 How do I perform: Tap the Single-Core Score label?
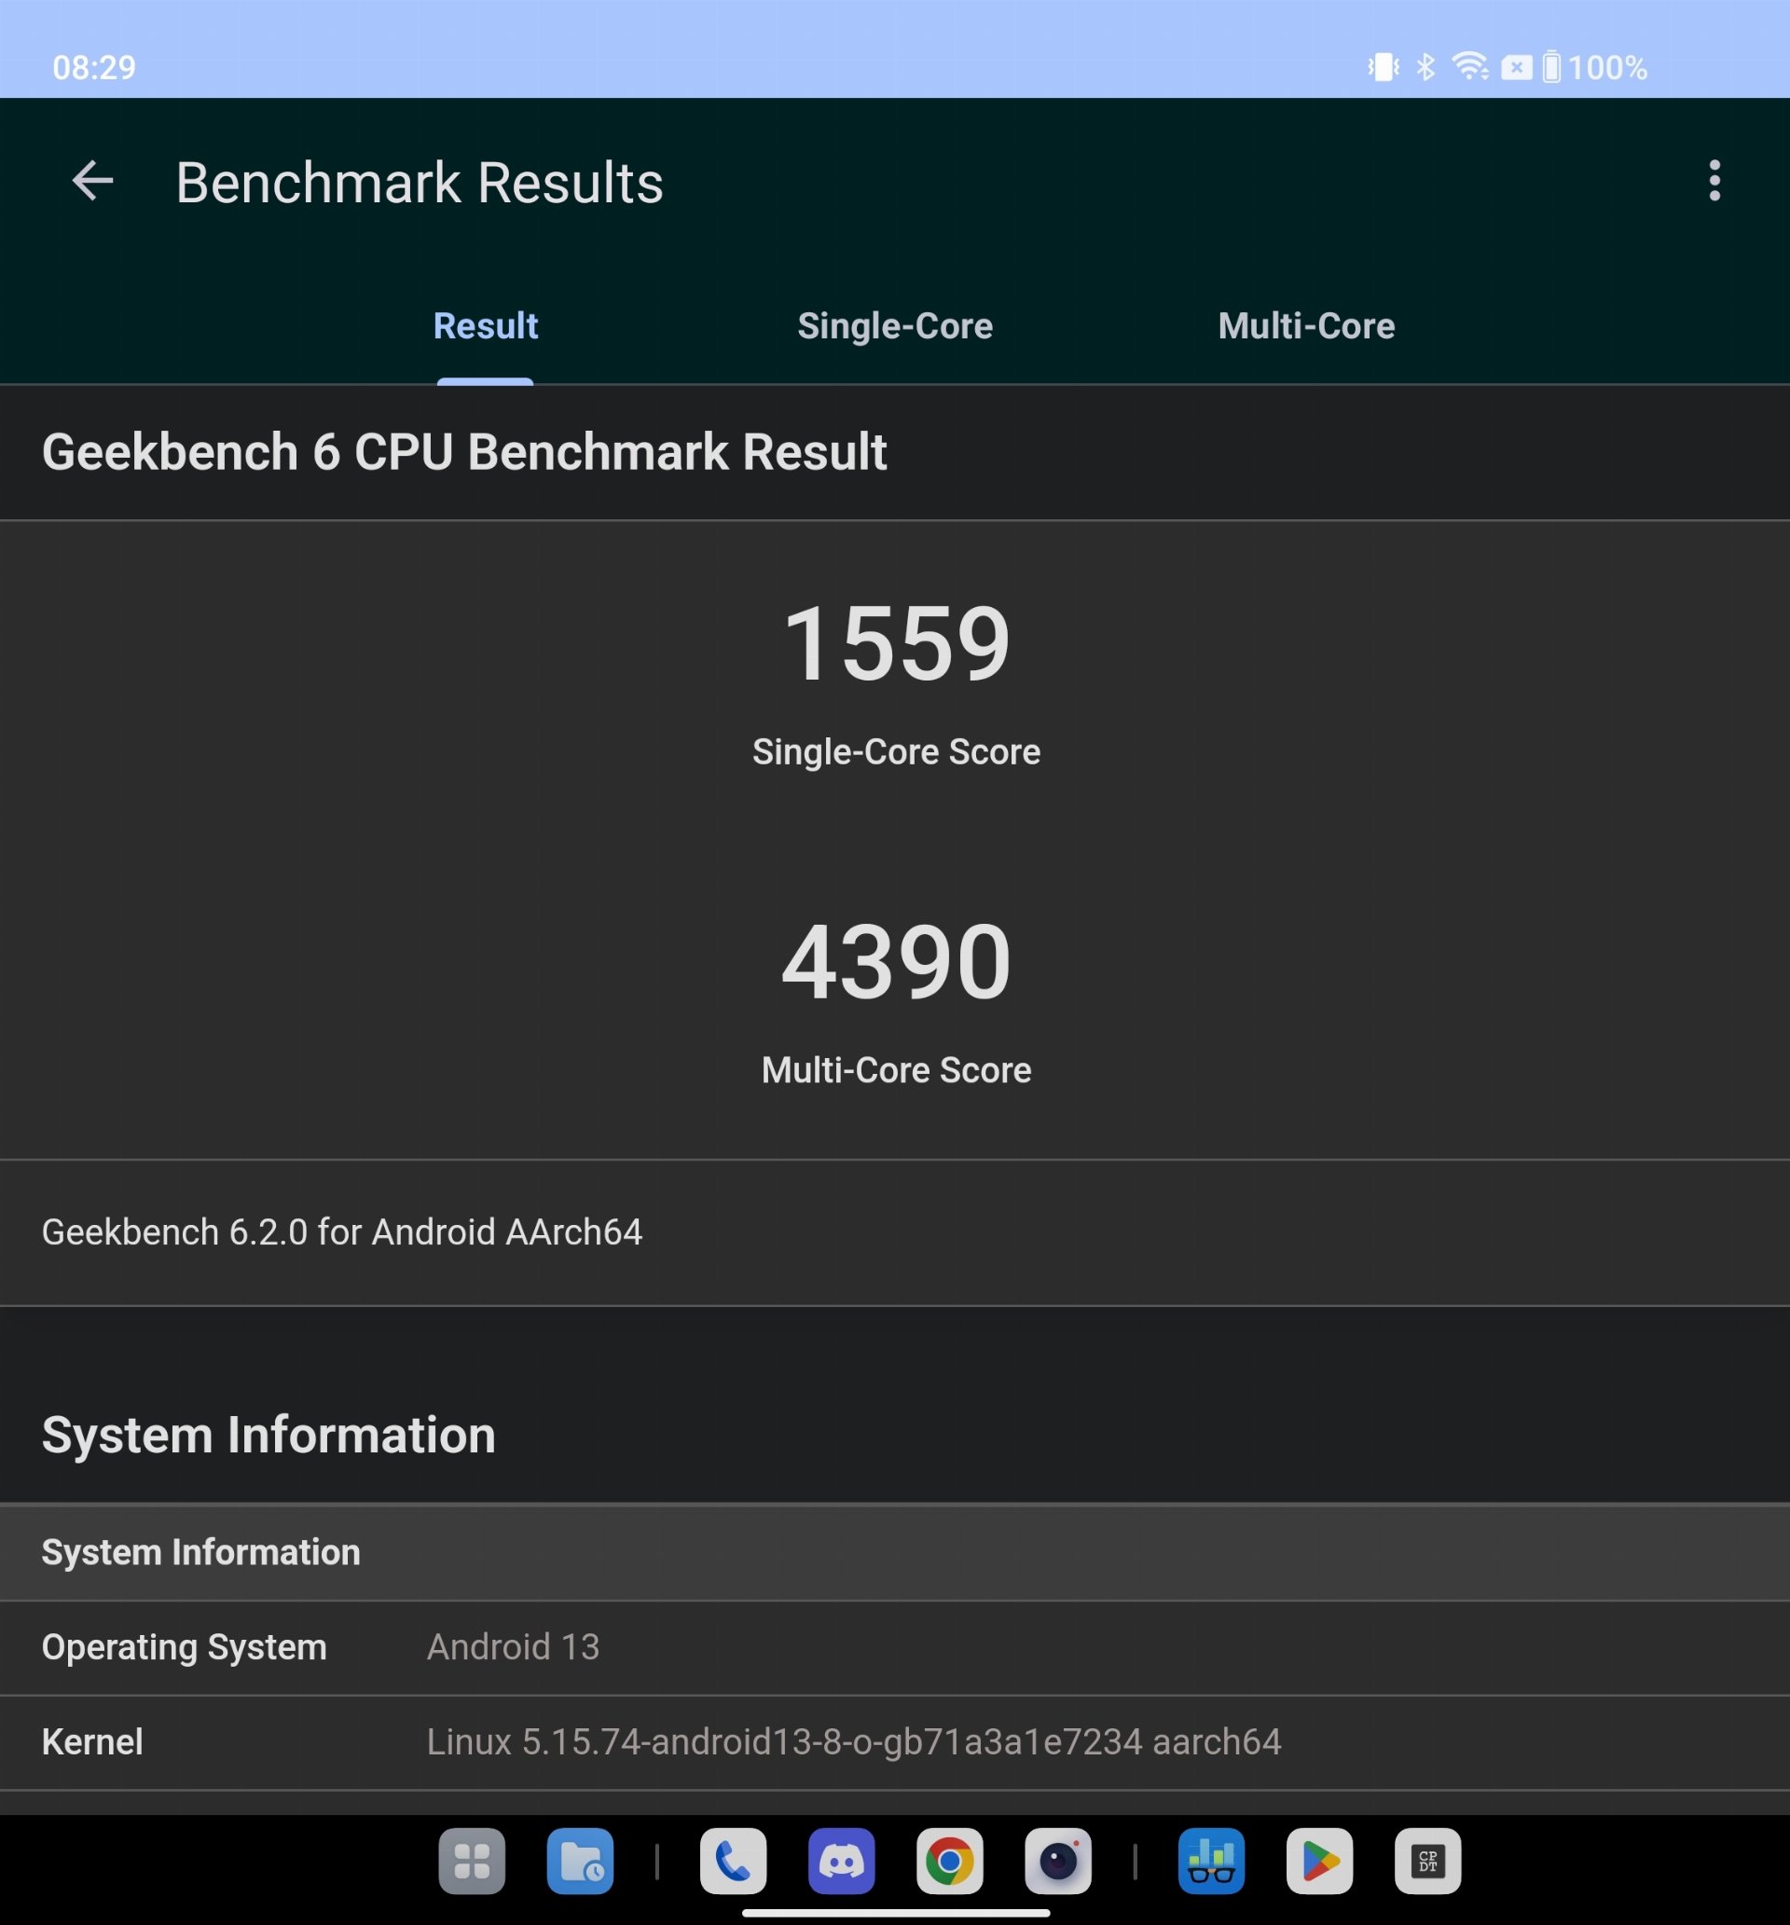pyautogui.click(x=897, y=752)
